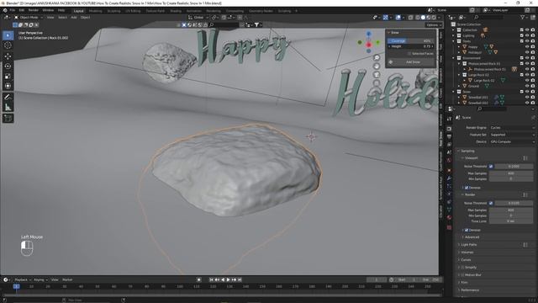Viewport: 538px width, 303px height.
Task: Click the viewport Max Samples field
Action: 511,173
